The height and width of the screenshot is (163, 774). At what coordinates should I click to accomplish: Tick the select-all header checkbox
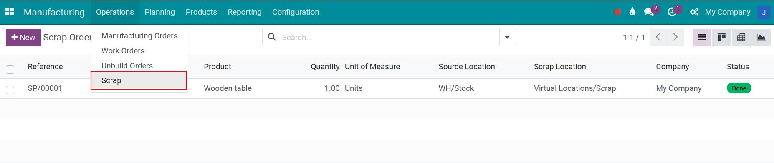click(x=10, y=70)
